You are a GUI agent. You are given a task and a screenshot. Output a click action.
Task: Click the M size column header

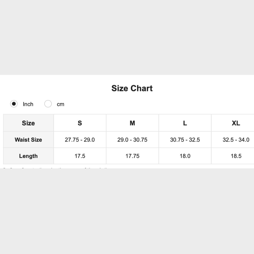(132, 123)
